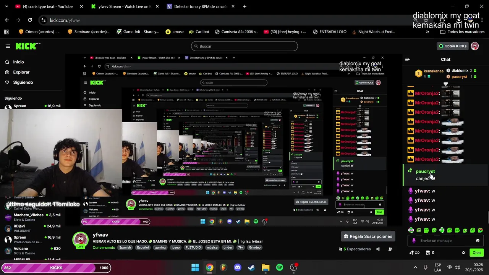This screenshot has height=275, width=489.
Task: Collapse the chat panel arrow icon
Action: tap(407, 60)
